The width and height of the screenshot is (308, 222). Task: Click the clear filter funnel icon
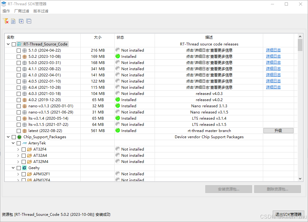6,21
